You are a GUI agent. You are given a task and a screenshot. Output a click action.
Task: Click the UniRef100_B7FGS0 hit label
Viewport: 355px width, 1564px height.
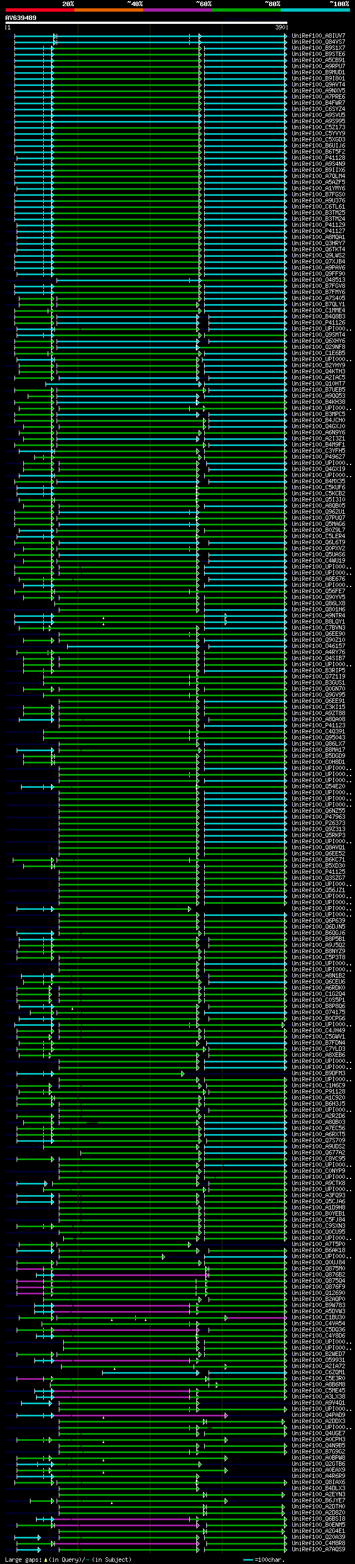click(318, 194)
